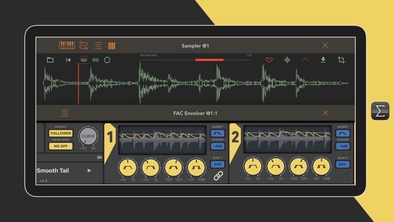The width and height of the screenshot is (394, 222).
Task: Click the v2.2 version label
Action: (44, 181)
